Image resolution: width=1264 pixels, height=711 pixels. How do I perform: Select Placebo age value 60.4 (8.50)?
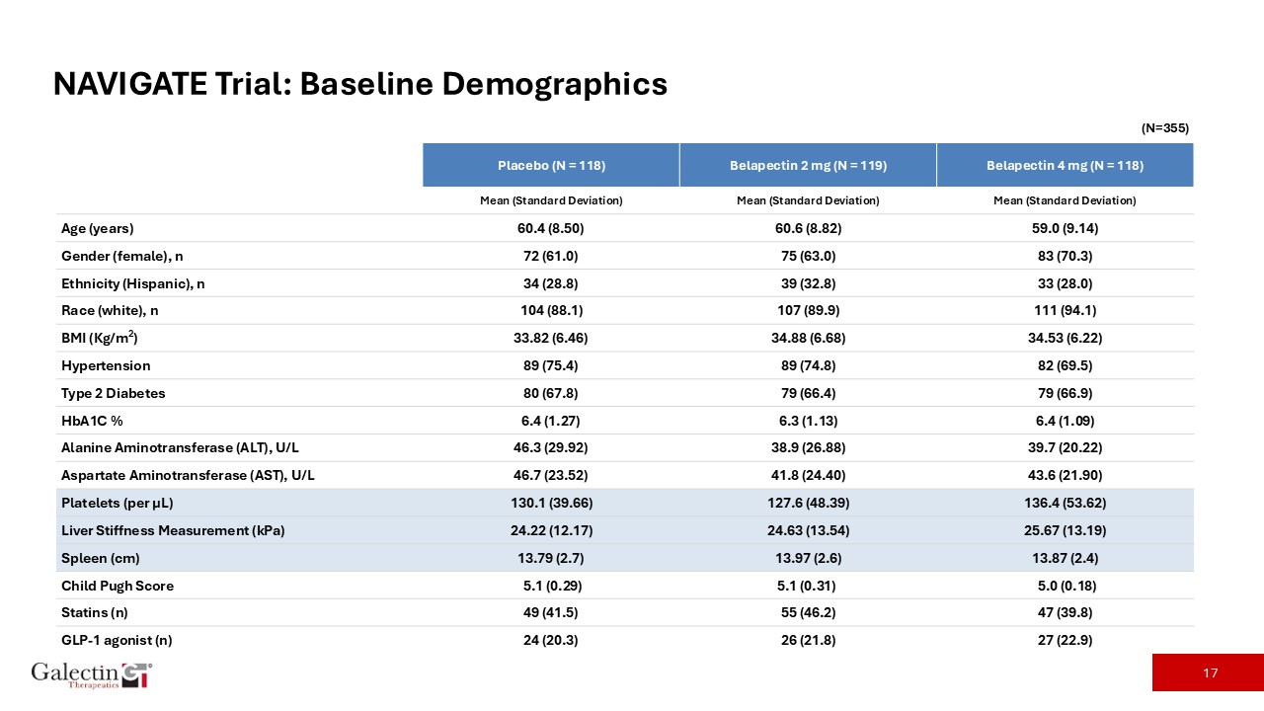click(x=551, y=228)
